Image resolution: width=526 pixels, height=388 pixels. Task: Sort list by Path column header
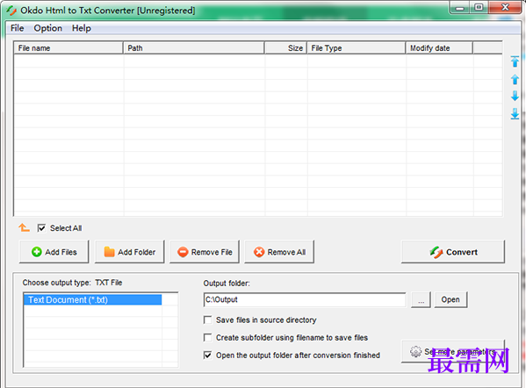point(194,48)
